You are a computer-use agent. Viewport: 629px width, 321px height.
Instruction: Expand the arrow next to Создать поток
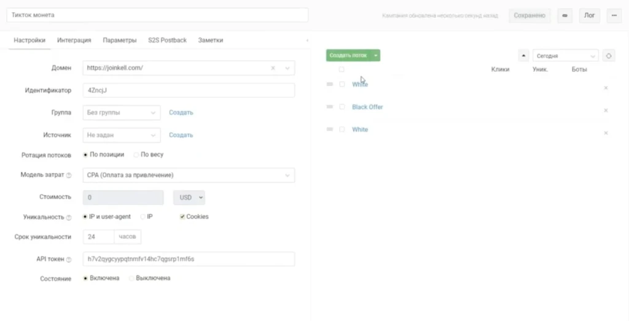coord(376,55)
